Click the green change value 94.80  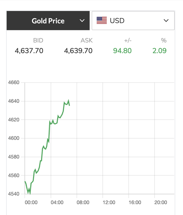122,51
